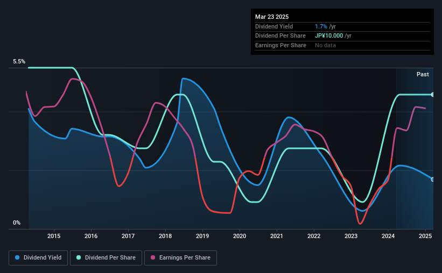
Task: Click the 0% y-axis label
Action: point(17,222)
